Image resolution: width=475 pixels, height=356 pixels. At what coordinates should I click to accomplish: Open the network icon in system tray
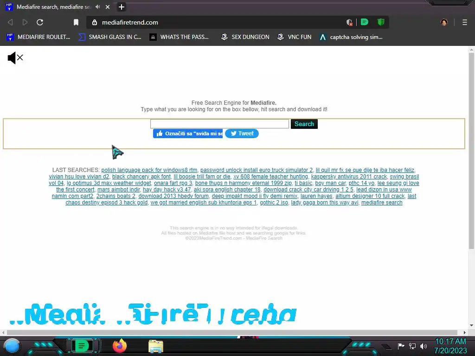click(412, 346)
